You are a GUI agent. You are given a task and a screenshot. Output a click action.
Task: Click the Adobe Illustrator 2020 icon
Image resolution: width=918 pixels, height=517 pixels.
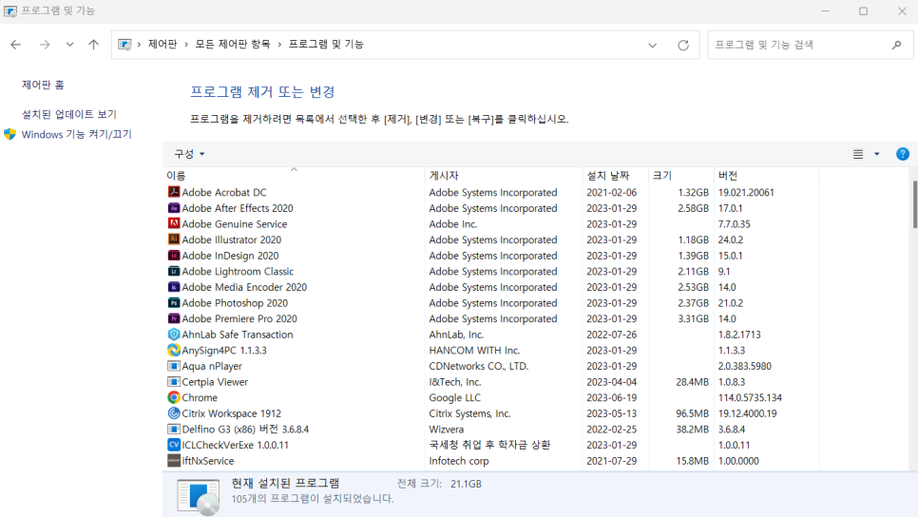[174, 239]
